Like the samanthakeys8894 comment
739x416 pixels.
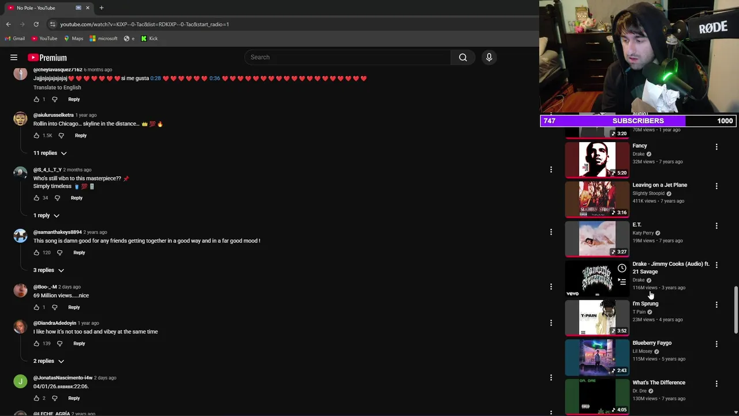pos(36,252)
